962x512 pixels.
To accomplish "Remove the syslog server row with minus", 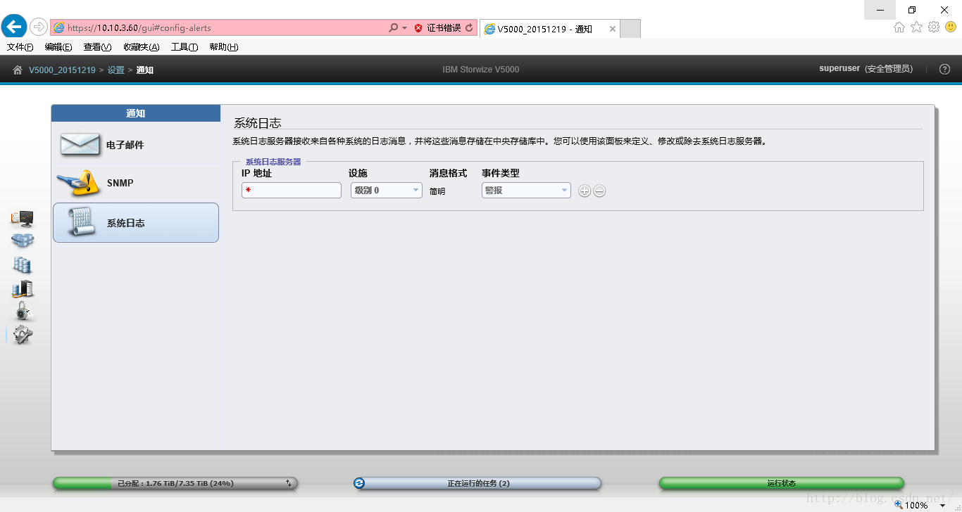I will point(599,191).
